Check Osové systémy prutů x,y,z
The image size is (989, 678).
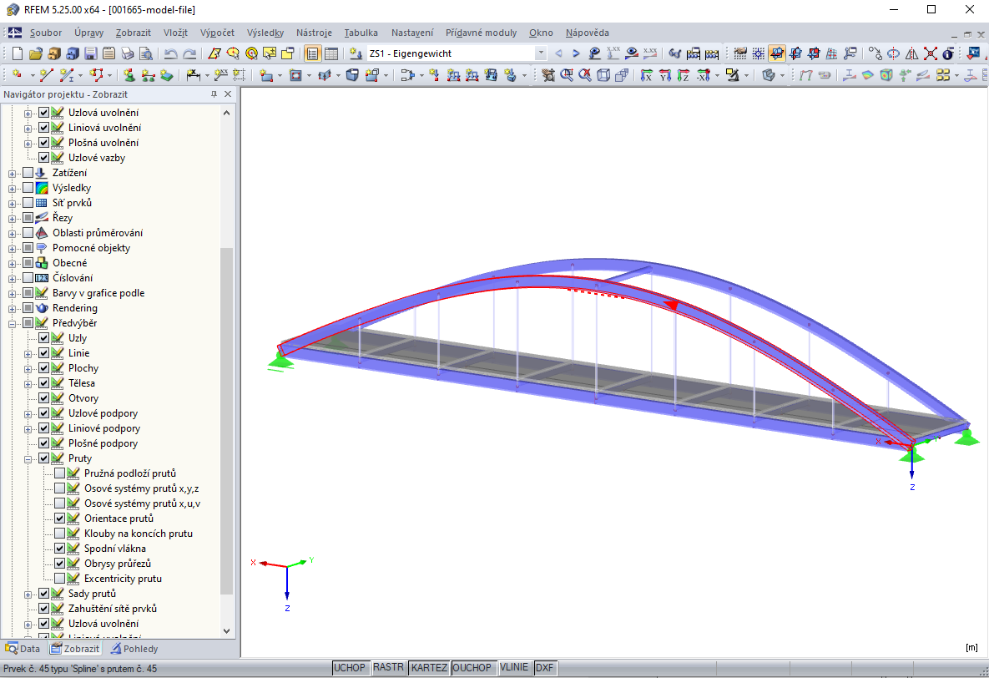(59, 488)
